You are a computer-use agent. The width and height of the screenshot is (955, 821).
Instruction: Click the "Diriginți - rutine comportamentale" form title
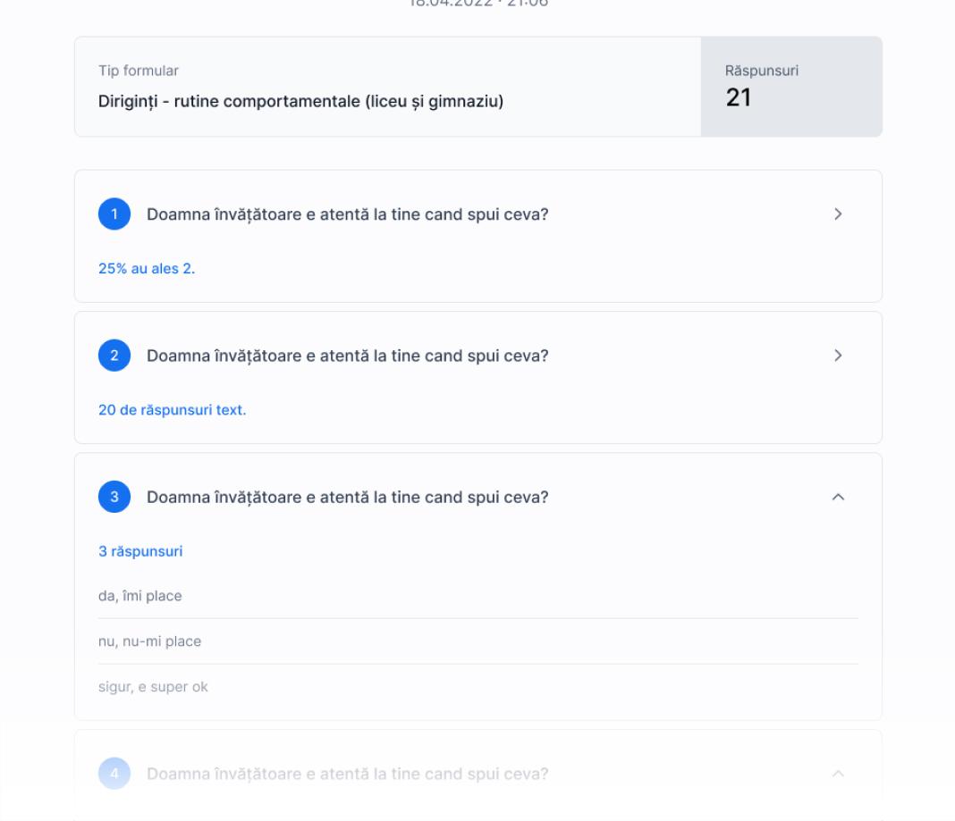300,102
